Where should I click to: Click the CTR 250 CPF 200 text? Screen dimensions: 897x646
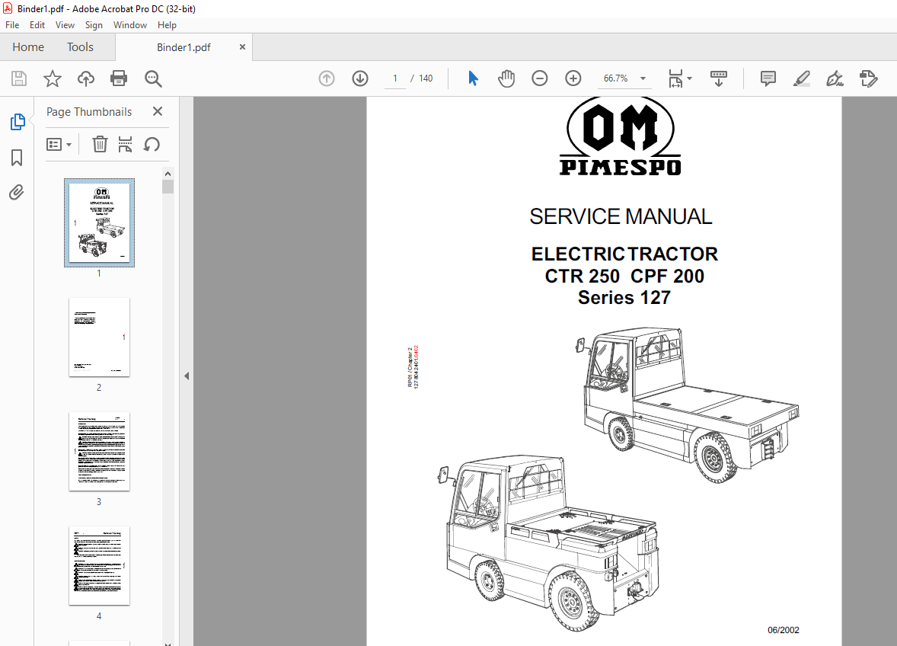(624, 276)
